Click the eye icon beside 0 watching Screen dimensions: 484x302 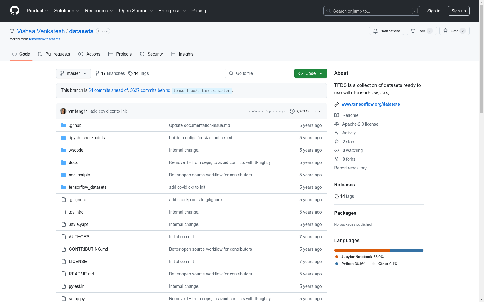click(337, 150)
